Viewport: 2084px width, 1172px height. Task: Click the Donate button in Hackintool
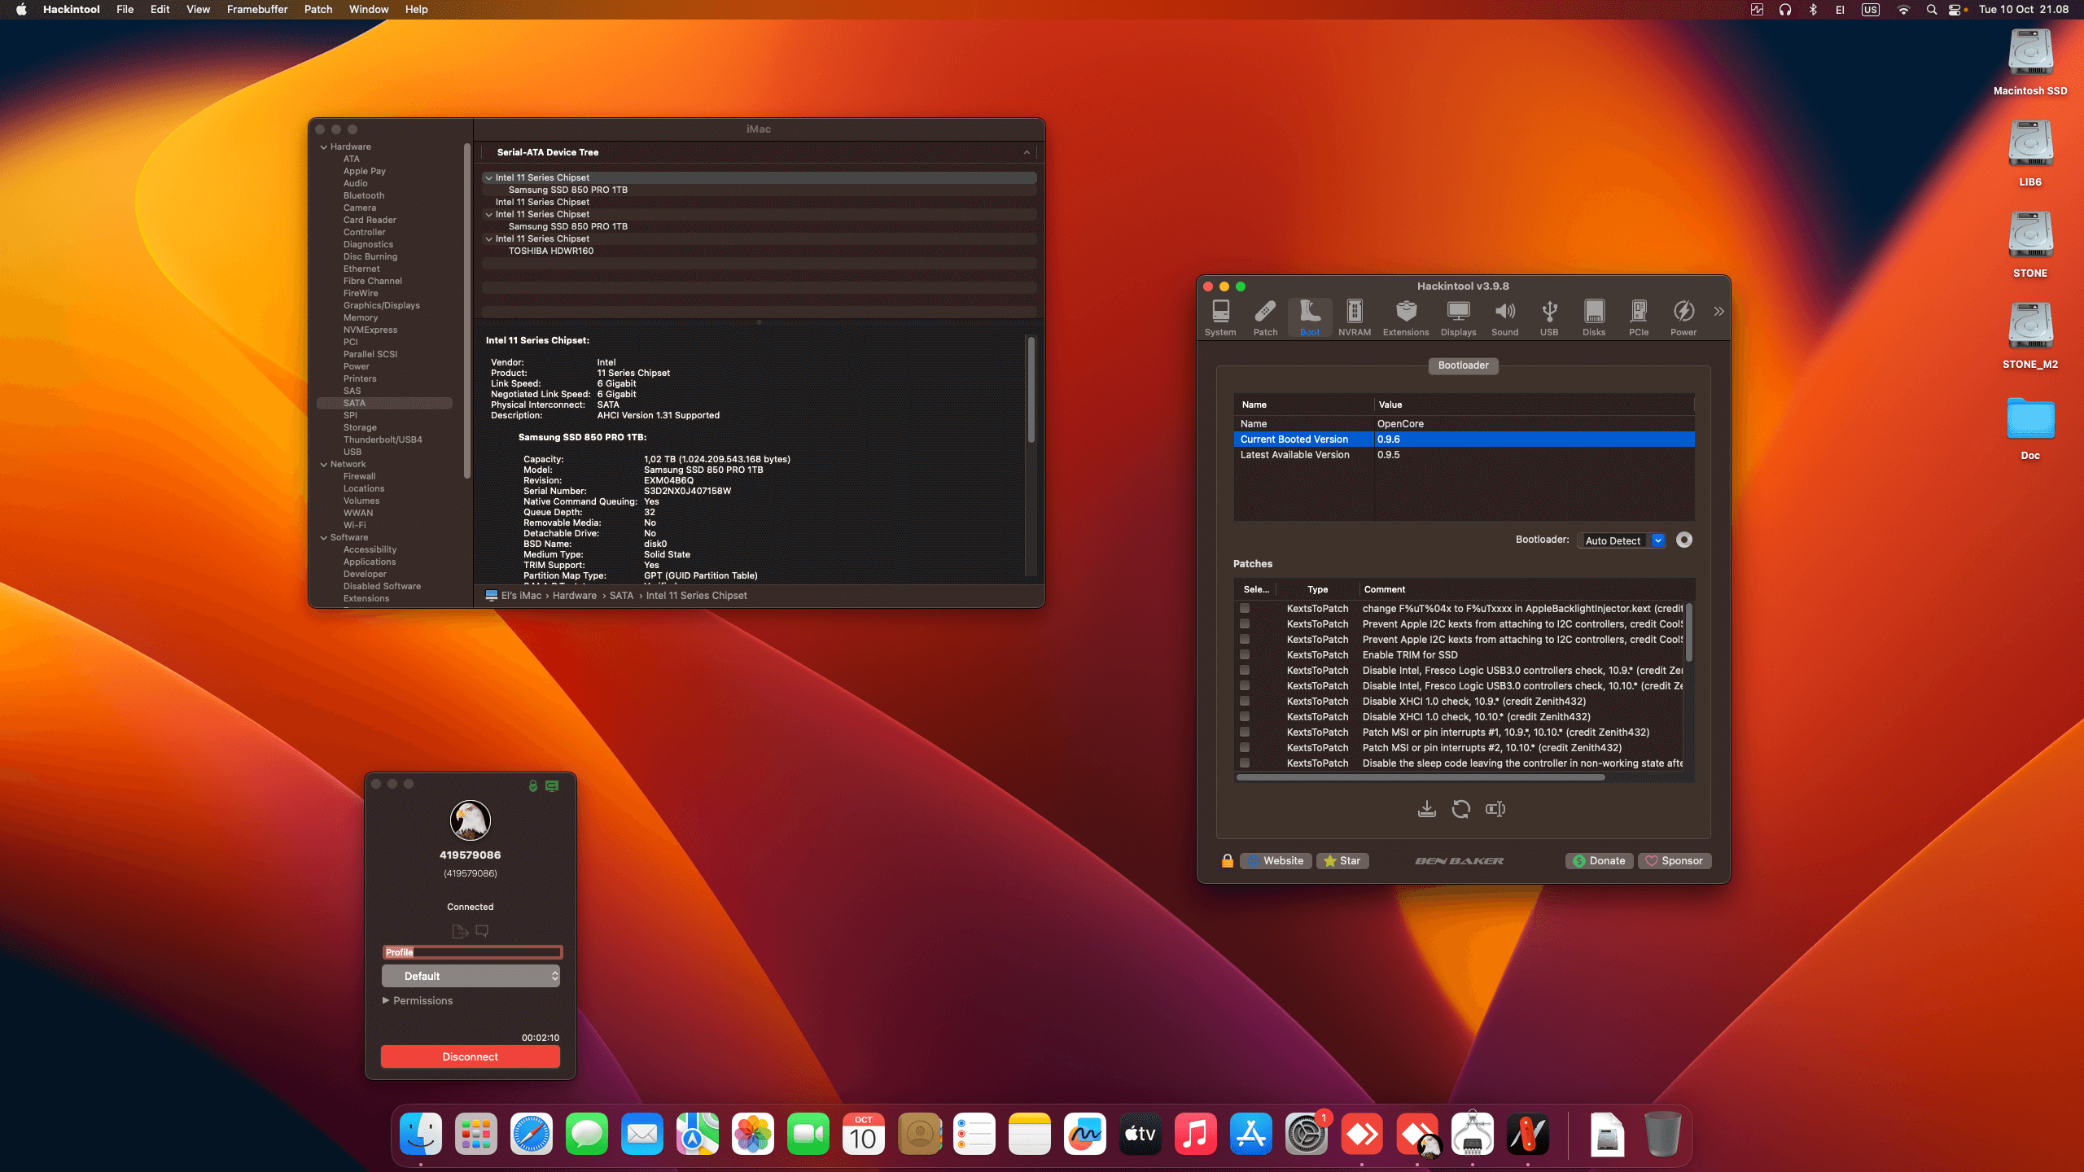coord(1598,860)
